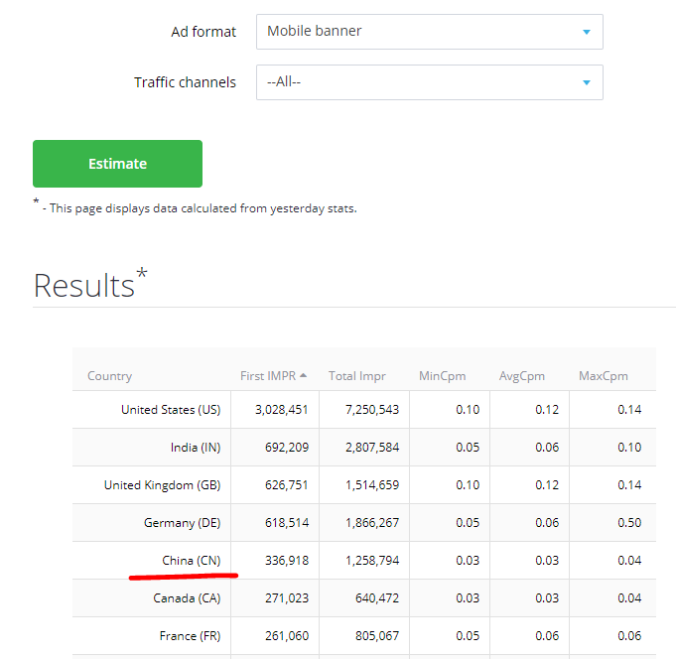Click the Traffic channels dropdown arrow
This screenshot has width=676, height=659.
click(x=586, y=82)
